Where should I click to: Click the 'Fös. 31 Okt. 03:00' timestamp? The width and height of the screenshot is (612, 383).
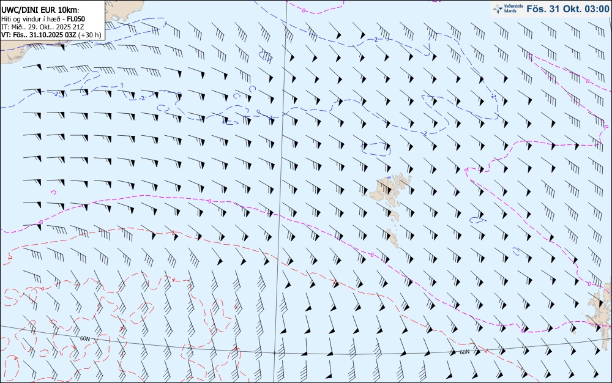[567, 9]
